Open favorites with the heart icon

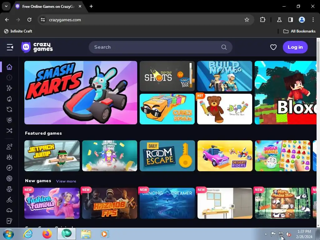pyautogui.click(x=273, y=47)
